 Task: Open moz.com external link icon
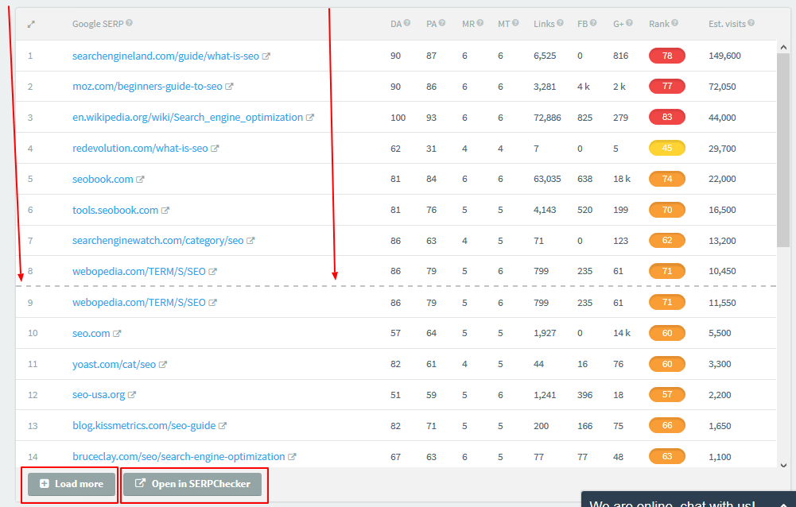[230, 87]
